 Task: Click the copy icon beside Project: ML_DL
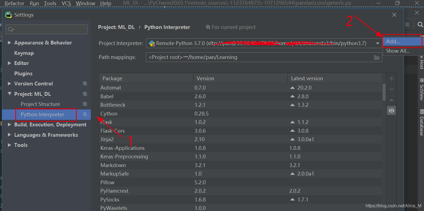point(85,94)
